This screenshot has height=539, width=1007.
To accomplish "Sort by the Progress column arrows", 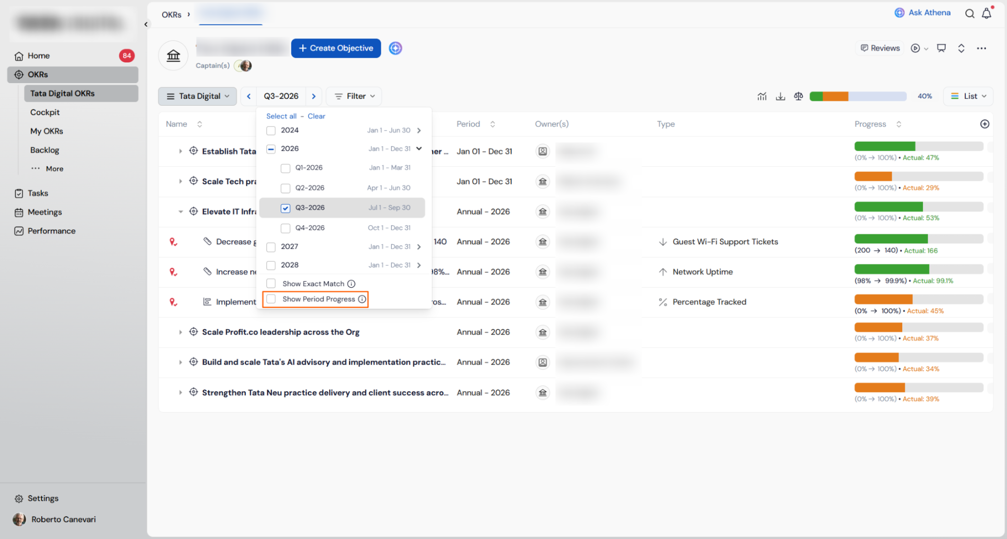I will click(899, 124).
